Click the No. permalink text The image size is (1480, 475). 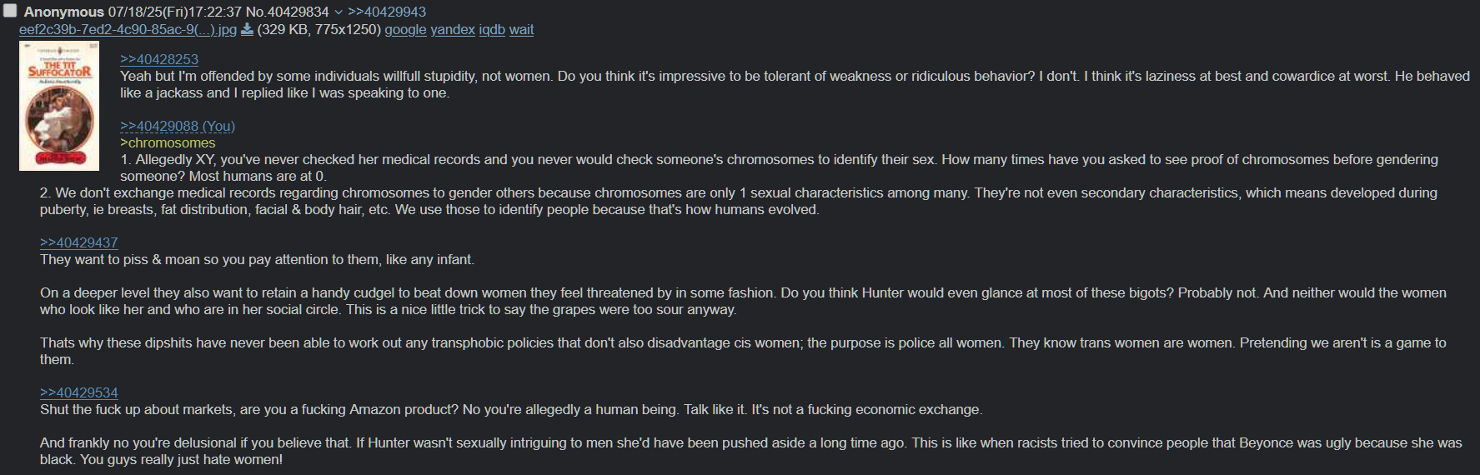(x=255, y=12)
